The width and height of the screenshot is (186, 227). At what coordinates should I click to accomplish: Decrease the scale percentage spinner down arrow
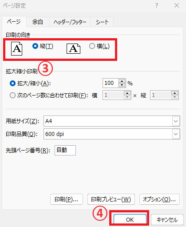click(x=122, y=85)
